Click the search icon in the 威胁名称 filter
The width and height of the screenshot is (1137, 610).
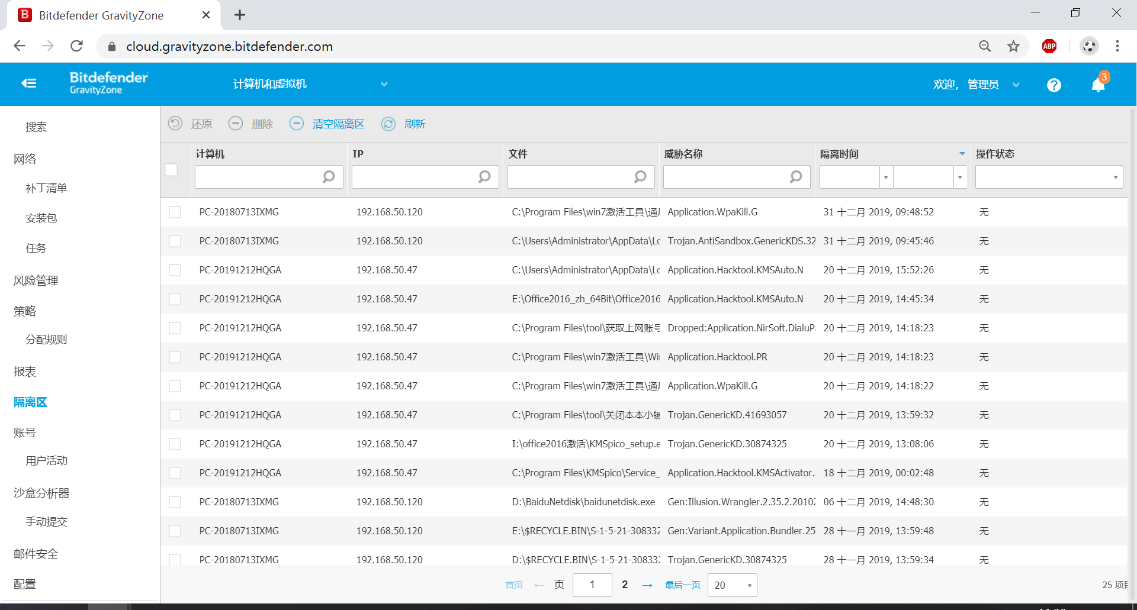pyautogui.click(x=796, y=176)
